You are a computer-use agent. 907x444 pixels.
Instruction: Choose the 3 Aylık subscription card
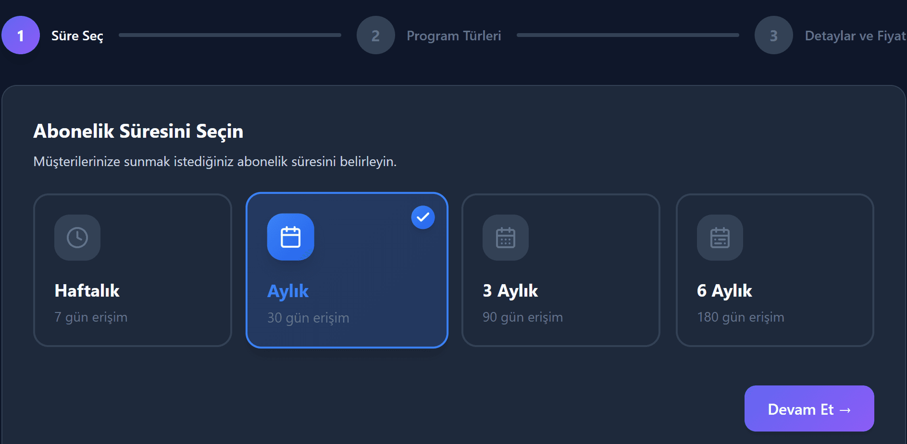click(x=561, y=270)
